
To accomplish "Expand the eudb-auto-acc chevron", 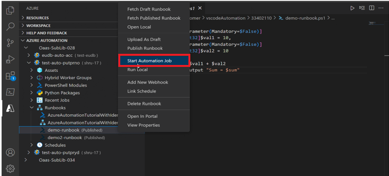I will (x=29, y=55).
